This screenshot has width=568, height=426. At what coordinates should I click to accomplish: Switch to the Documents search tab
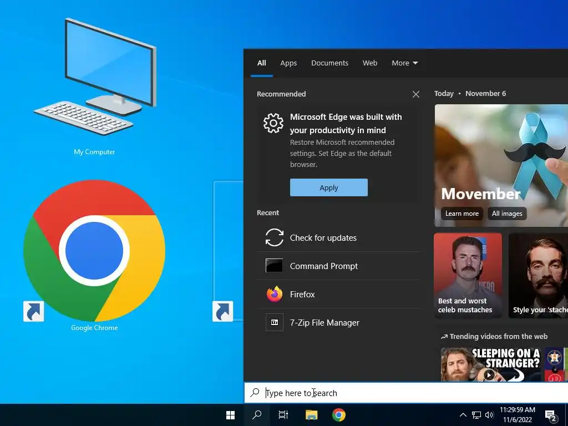pyautogui.click(x=329, y=63)
